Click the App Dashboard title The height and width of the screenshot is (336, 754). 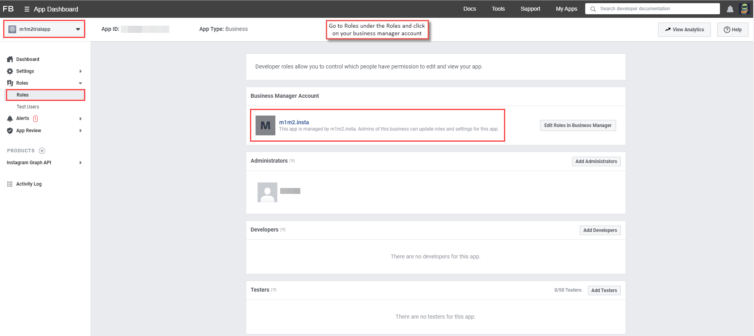[x=56, y=9]
